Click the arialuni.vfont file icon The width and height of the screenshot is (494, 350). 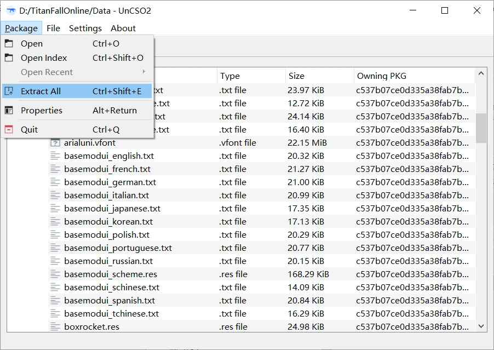[55, 142]
